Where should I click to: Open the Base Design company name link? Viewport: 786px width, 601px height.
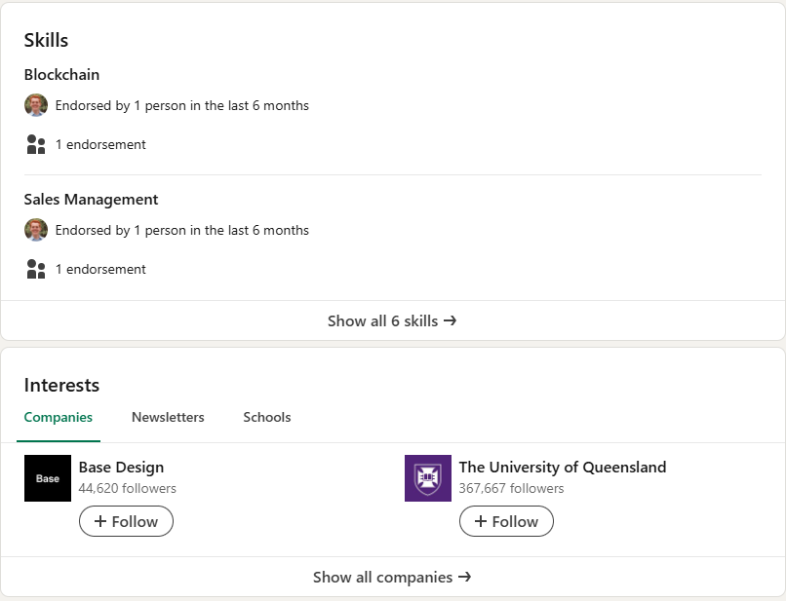tap(121, 467)
